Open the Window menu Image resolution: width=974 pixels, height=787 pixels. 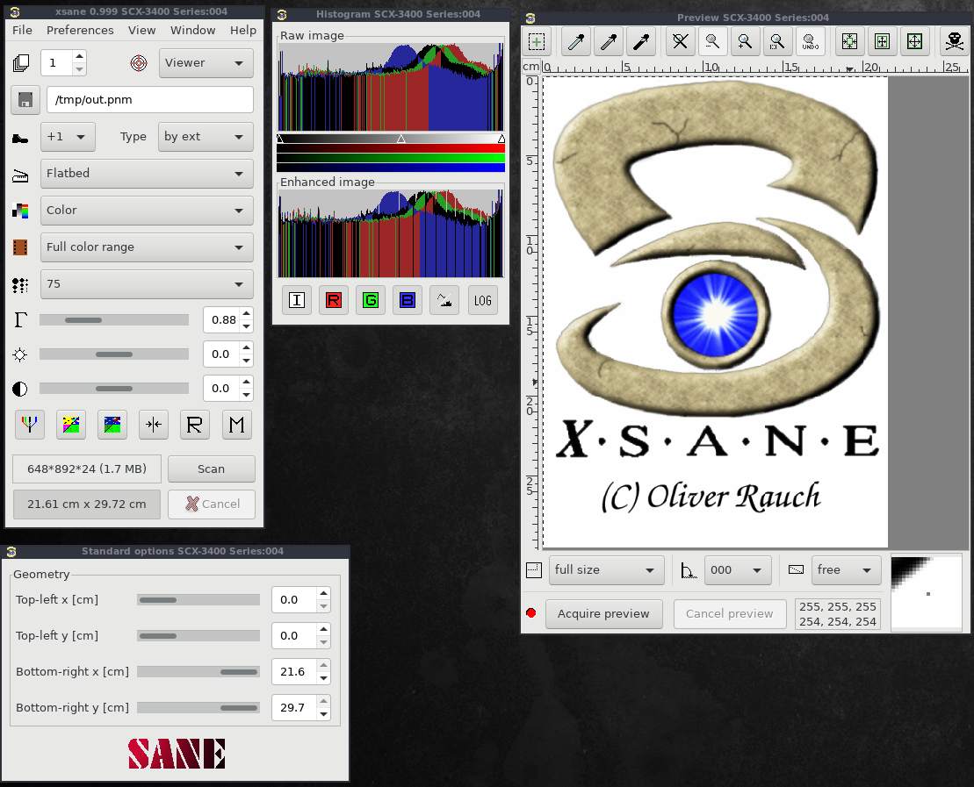coord(192,30)
